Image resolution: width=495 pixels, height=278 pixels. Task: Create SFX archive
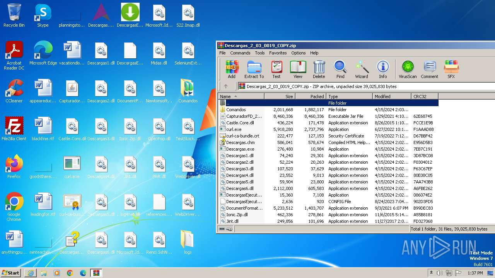tap(451, 69)
